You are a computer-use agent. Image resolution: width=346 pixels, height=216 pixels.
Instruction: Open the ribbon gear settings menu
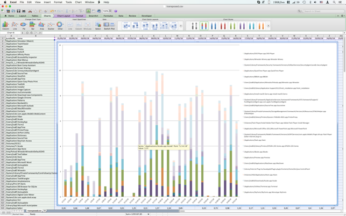[x=342, y=16]
